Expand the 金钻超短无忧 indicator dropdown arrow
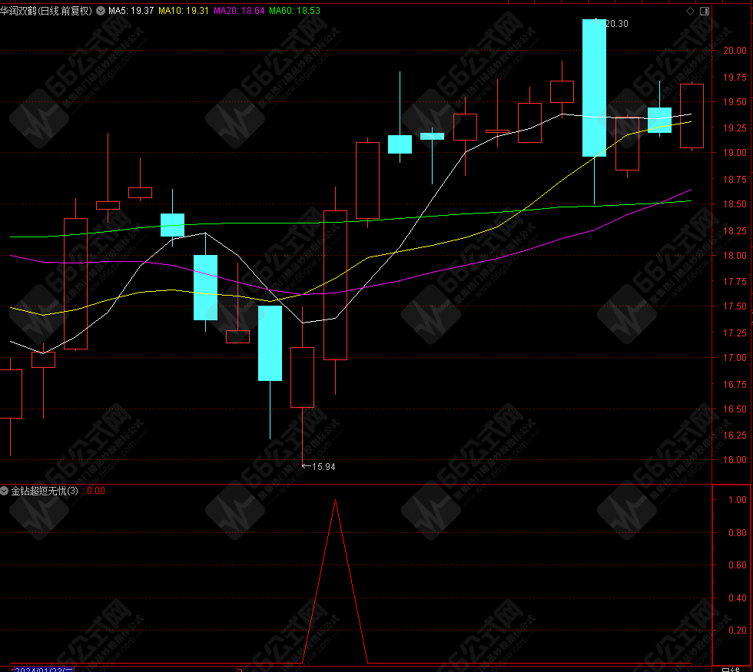753x672 pixels. click(x=5, y=491)
